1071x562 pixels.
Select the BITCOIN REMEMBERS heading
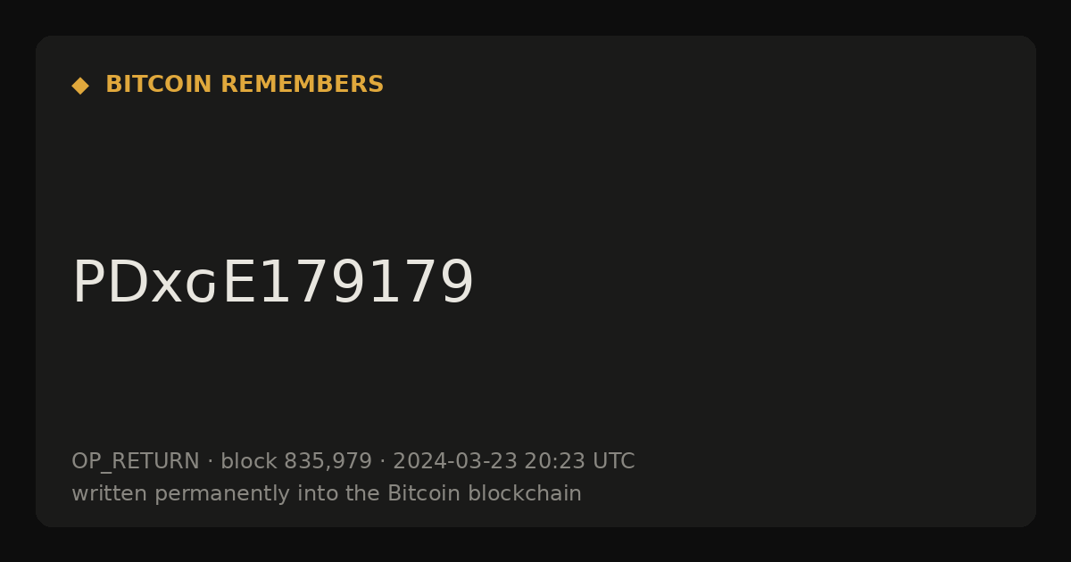245,85
